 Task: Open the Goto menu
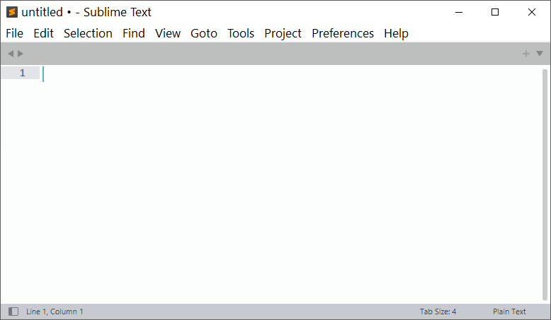(204, 33)
